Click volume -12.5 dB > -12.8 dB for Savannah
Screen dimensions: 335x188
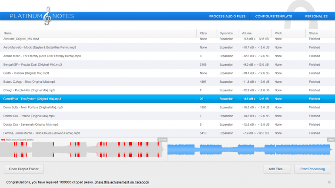[256, 124]
